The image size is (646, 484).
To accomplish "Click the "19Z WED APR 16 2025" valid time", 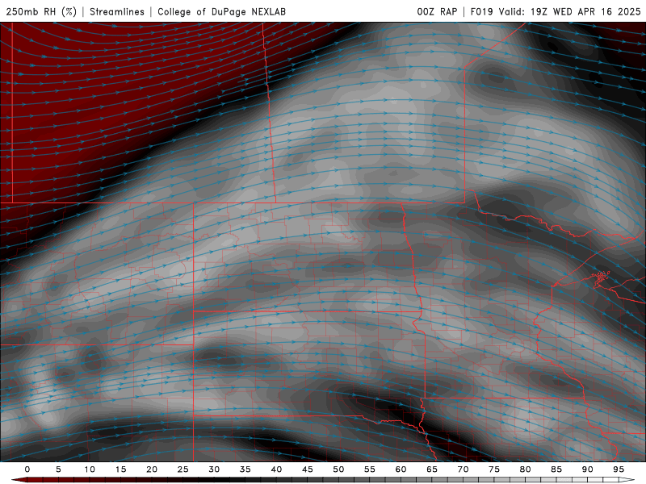I will [x=585, y=12].
